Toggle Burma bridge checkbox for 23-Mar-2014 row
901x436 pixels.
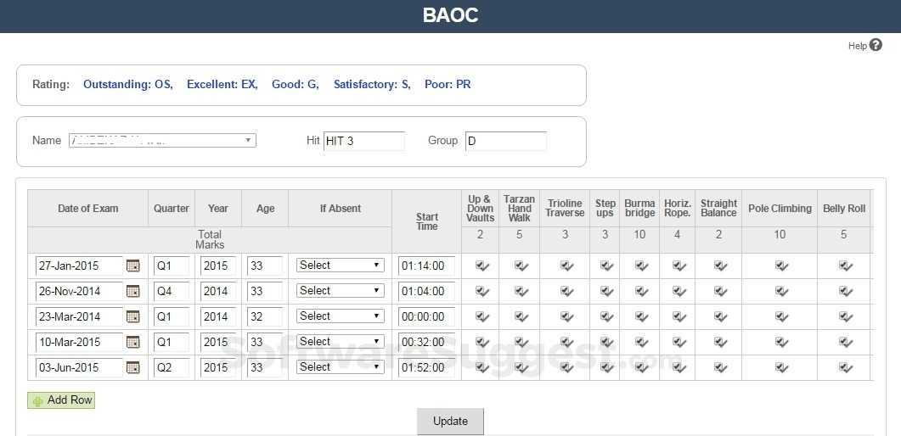click(640, 316)
